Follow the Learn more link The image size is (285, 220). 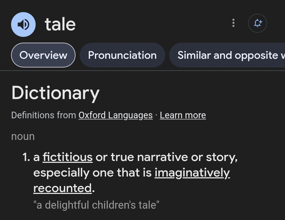pyautogui.click(x=183, y=115)
